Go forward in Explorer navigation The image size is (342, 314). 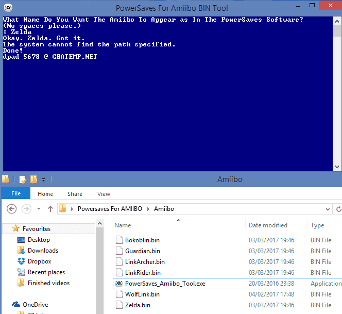pyautogui.click(x=26, y=209)
